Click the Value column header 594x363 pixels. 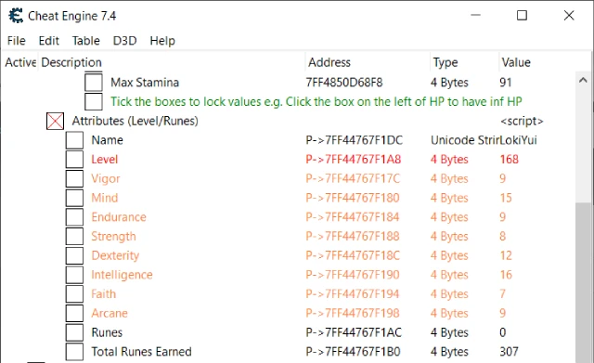click(516, 62)
